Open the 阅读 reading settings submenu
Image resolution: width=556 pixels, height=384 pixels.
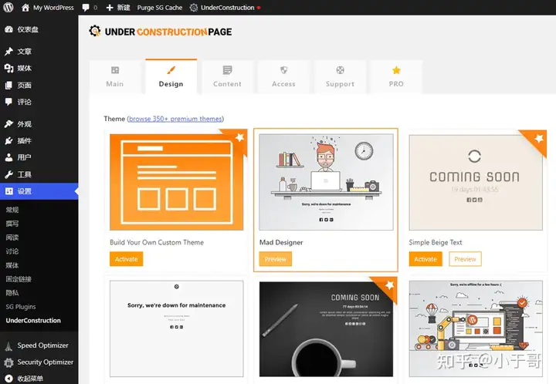coord(12,237)
